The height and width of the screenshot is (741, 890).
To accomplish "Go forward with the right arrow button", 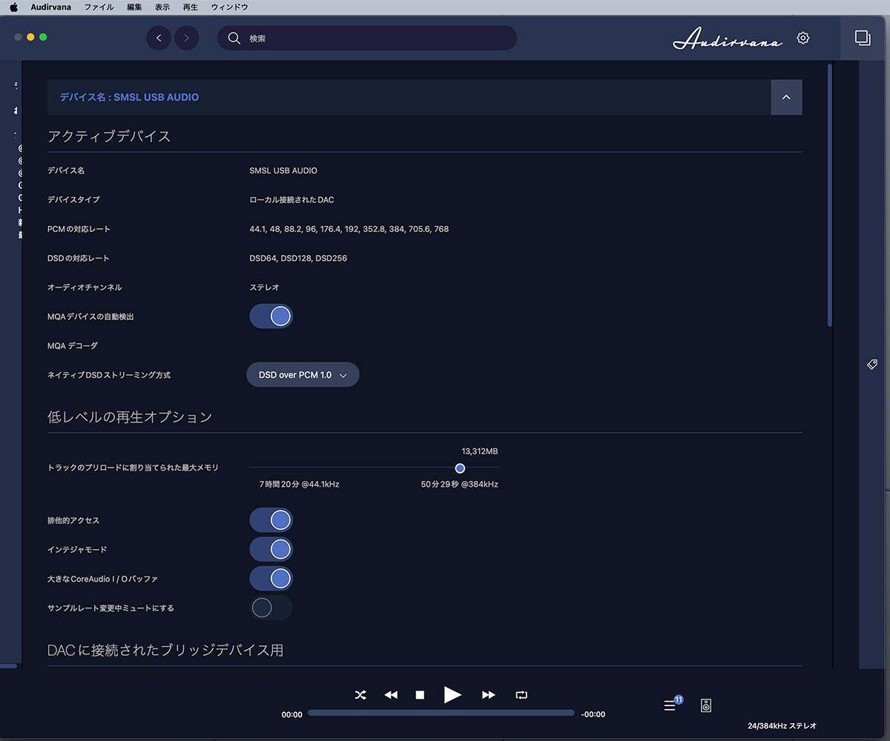I will (x=186, y=38).
